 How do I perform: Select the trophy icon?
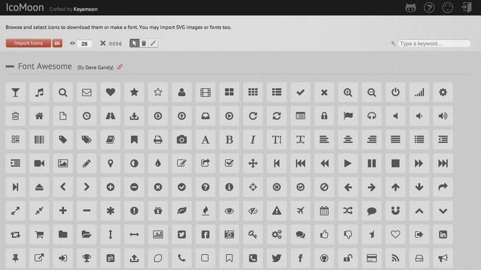tap(86, 258)
